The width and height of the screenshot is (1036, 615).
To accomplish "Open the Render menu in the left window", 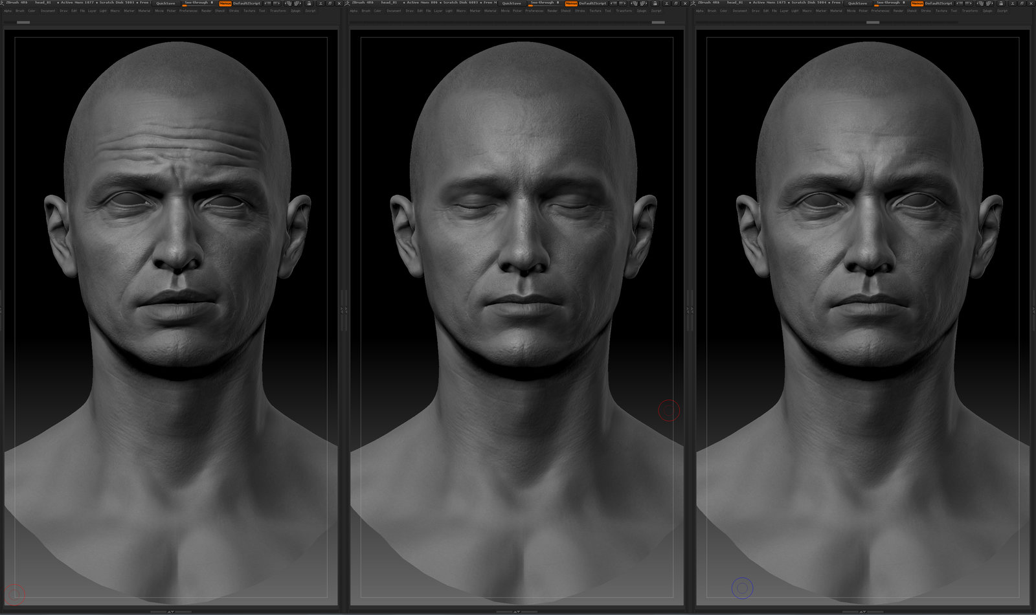I will point(206,11).
